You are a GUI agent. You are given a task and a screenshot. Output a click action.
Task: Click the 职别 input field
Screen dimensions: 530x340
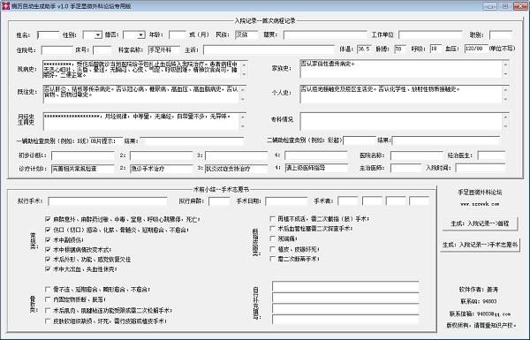(501, 34)
